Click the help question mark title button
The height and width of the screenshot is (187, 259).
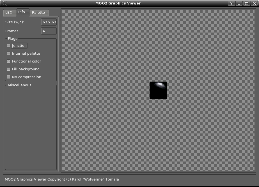click(x=232, y=3)
